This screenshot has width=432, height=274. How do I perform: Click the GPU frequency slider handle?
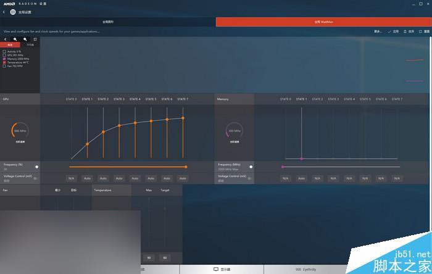coord(186,167)
